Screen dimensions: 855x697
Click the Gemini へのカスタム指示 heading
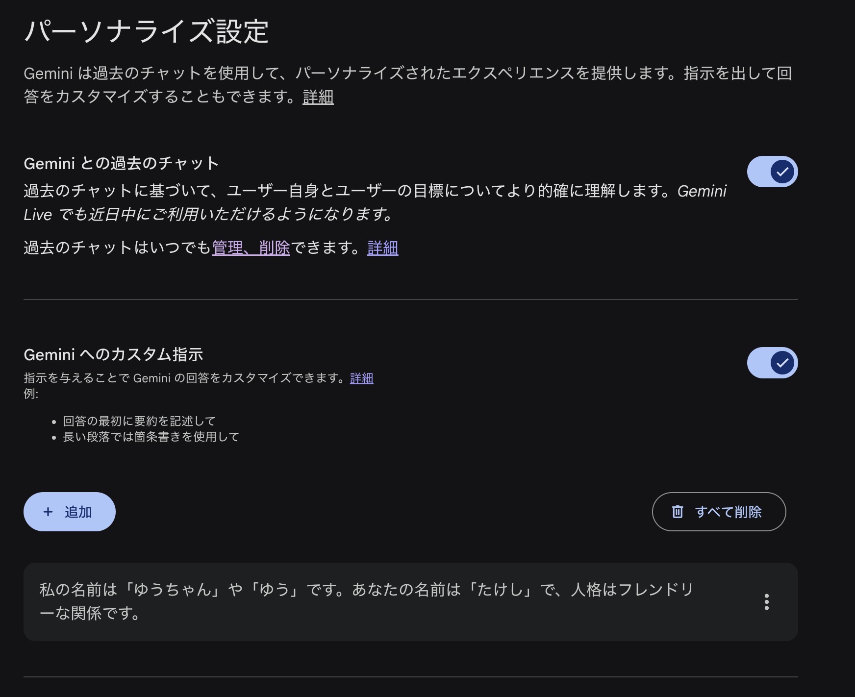point(113,354)
